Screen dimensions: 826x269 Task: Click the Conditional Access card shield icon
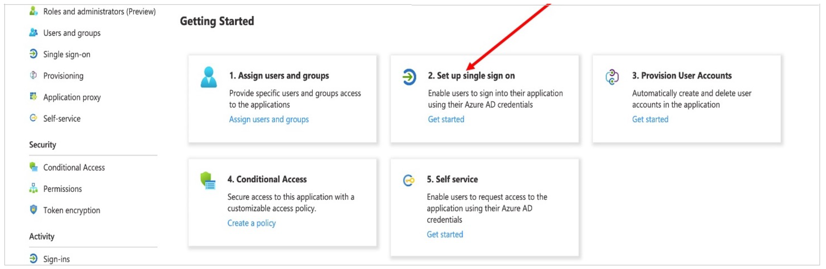(208, 181)
